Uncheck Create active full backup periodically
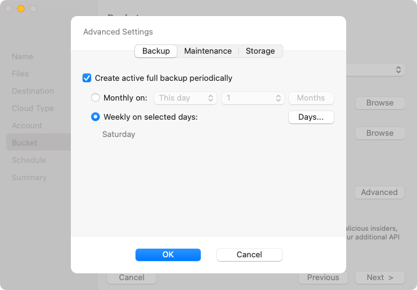Viewport: 417px width, 290px height. [x=87, y=78]
